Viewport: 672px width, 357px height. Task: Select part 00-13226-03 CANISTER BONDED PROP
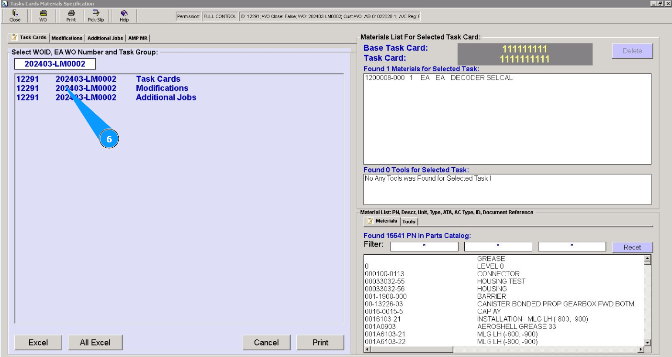[x=504, y=304]
